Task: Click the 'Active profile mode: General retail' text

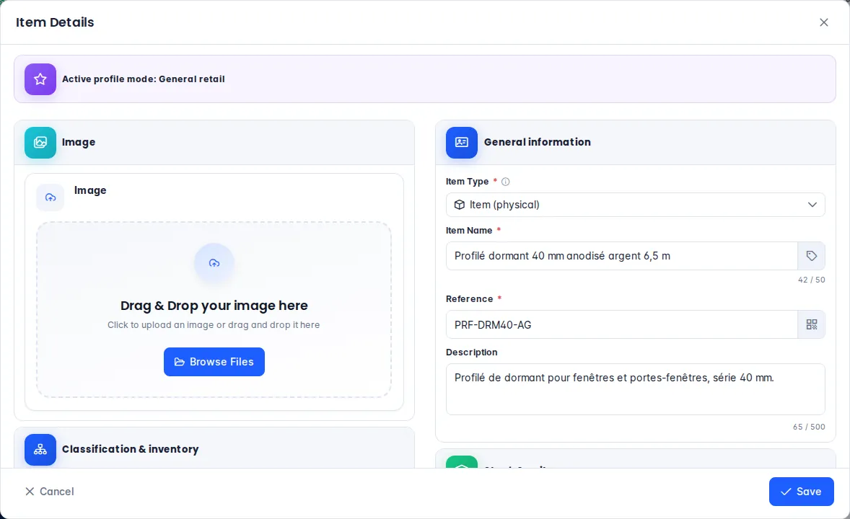Action: (x=144, y=79)
